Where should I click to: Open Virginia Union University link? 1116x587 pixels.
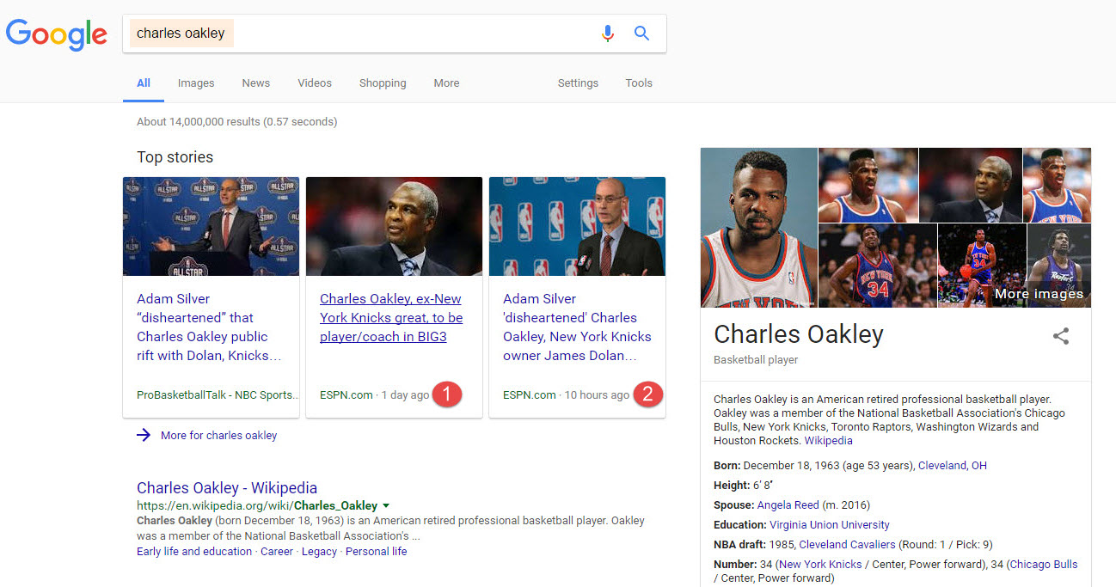point(830,525)
